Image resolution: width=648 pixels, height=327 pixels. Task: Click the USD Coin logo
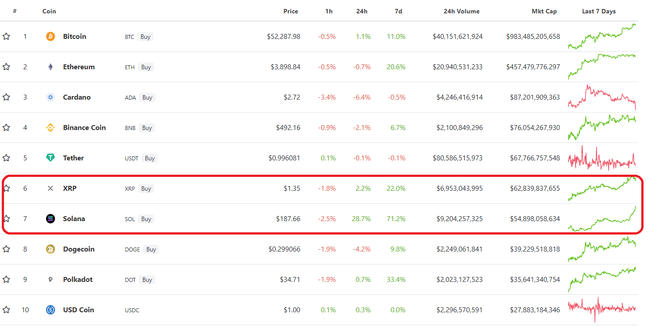click(50, 310)
